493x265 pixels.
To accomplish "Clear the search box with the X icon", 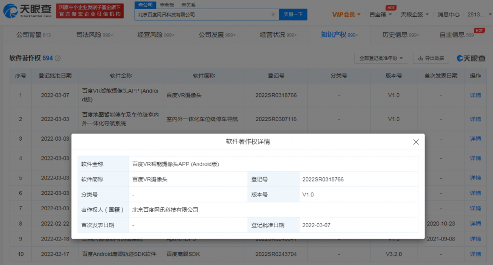I will tap(273, 14).
